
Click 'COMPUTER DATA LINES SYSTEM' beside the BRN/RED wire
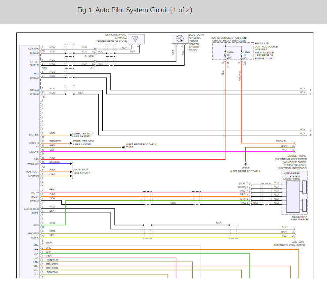click(x=83, y=143)
